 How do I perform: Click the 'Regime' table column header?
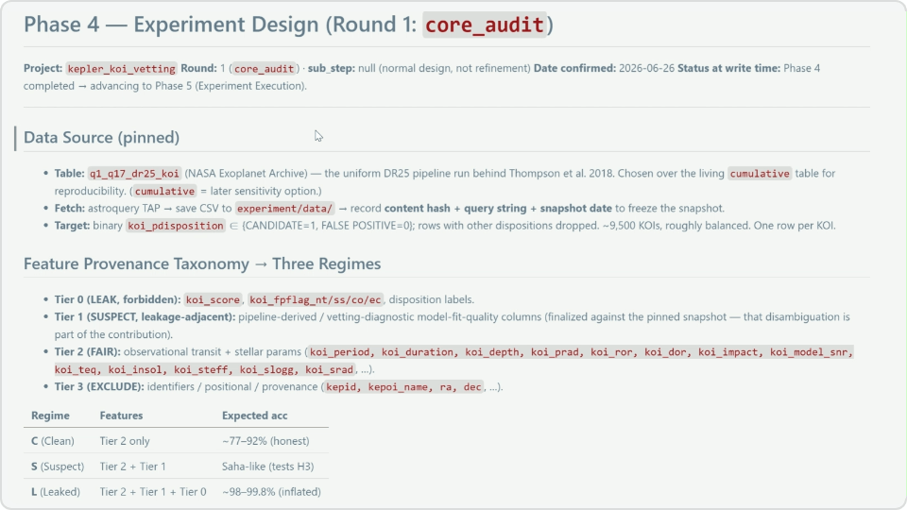pos(50,416)
